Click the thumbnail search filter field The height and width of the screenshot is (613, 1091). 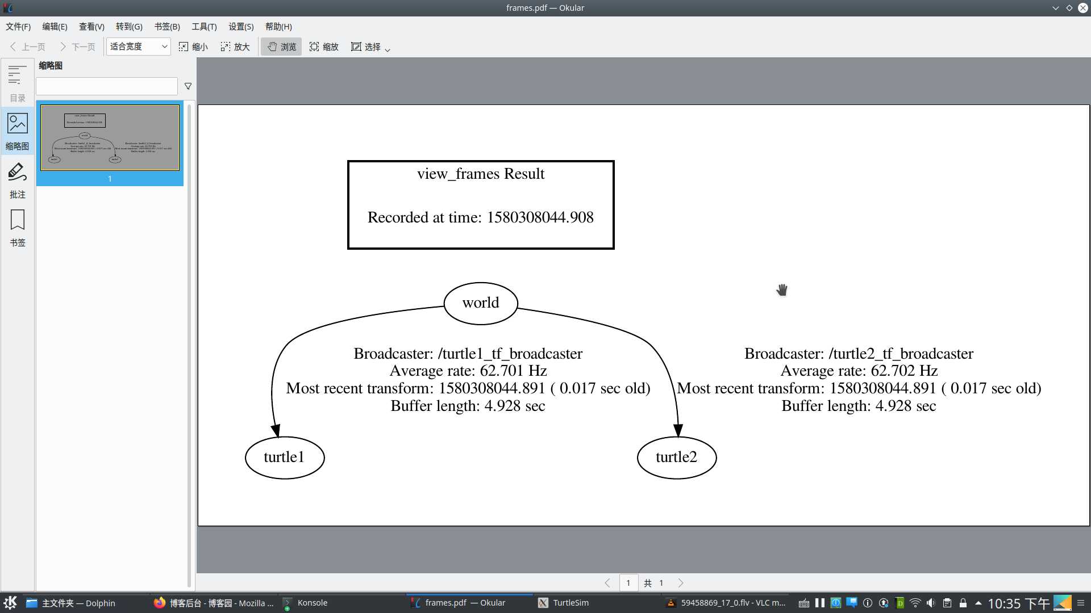tap(107, 86)
